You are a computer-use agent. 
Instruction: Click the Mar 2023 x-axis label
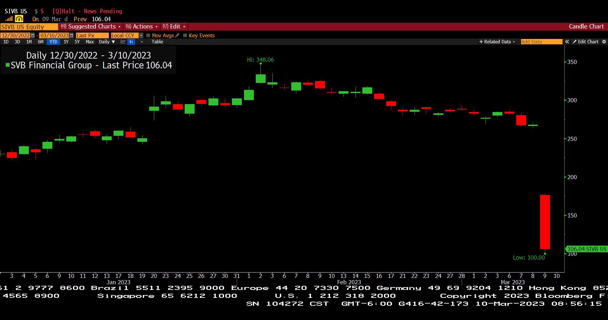513,282
